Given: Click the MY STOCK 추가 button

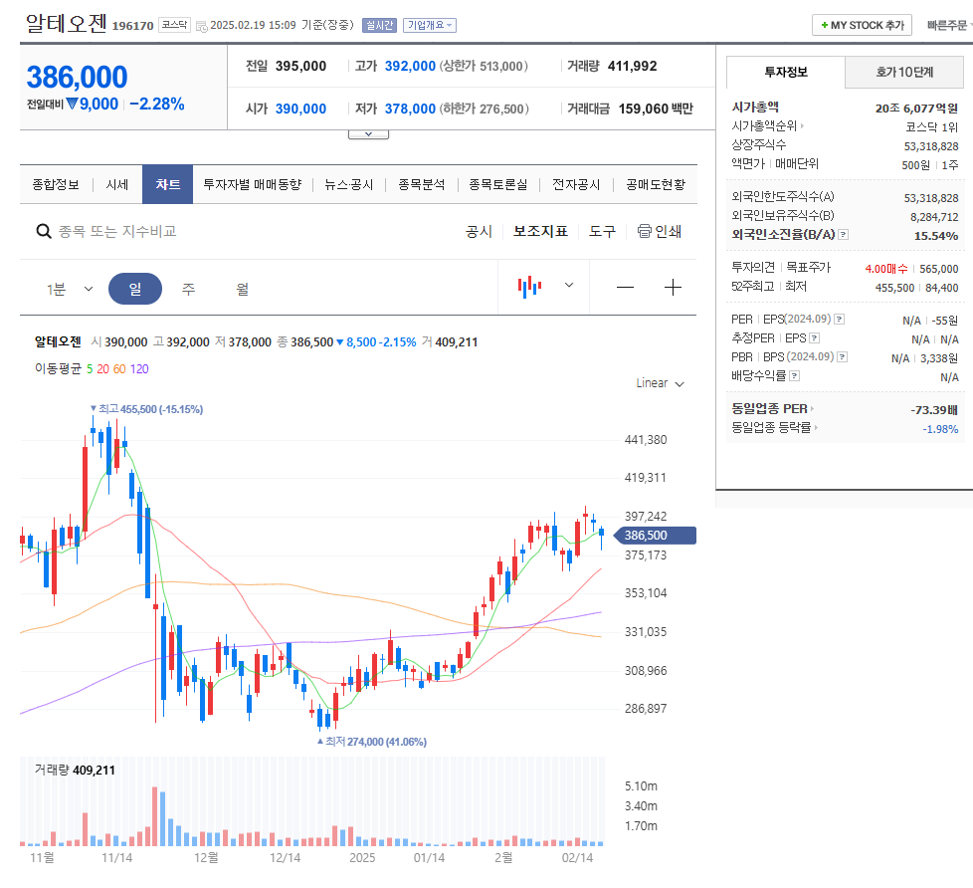Looking at the screenshot, I should click(x=862, y=26).
